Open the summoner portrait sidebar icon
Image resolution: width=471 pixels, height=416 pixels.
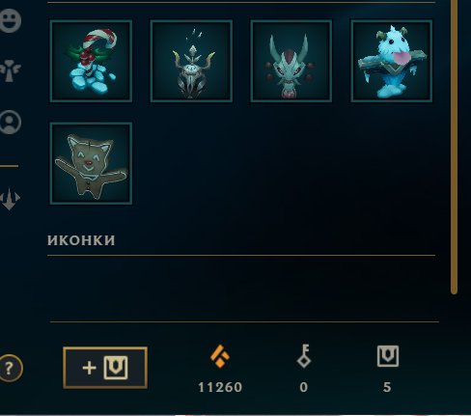coord(10,122)
